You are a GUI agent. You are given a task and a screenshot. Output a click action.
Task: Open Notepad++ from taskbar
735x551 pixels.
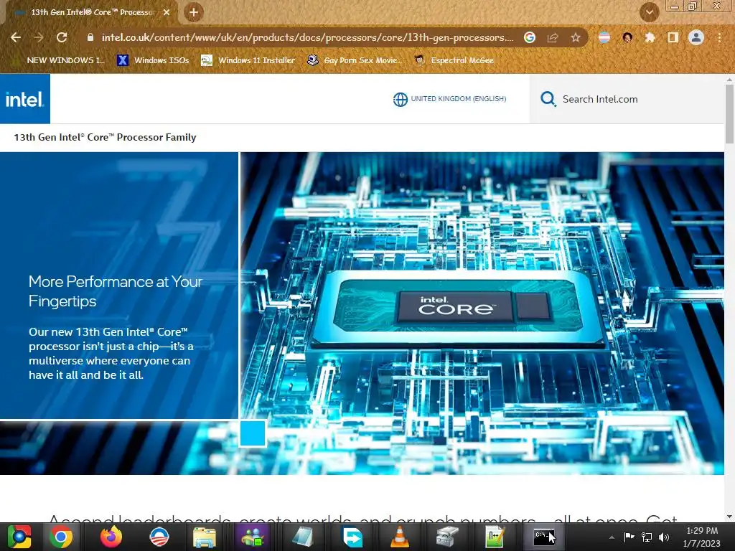(x=495, y=537)
